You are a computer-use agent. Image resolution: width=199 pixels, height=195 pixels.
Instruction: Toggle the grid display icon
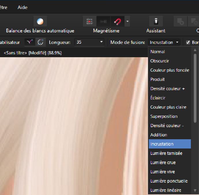coord(89,21)
